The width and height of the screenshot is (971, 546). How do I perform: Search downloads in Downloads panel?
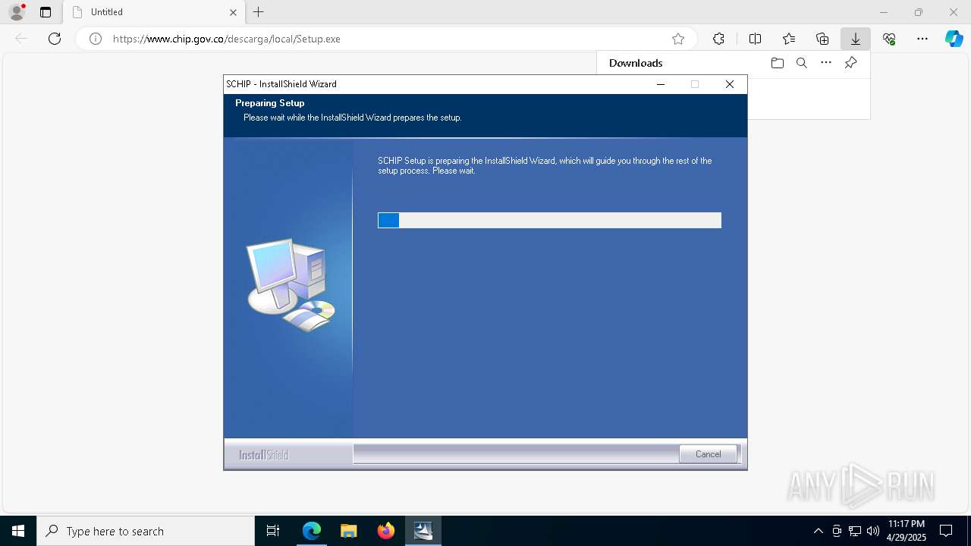[801, 63]
